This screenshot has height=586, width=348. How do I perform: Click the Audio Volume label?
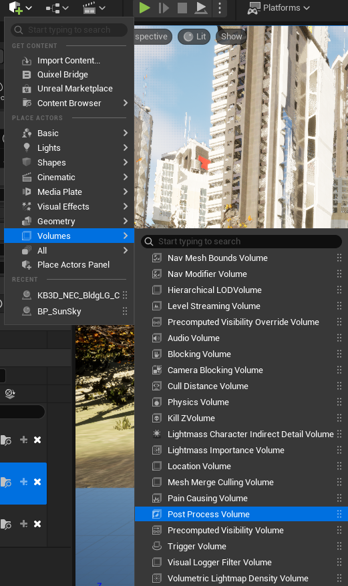(194, 338)
